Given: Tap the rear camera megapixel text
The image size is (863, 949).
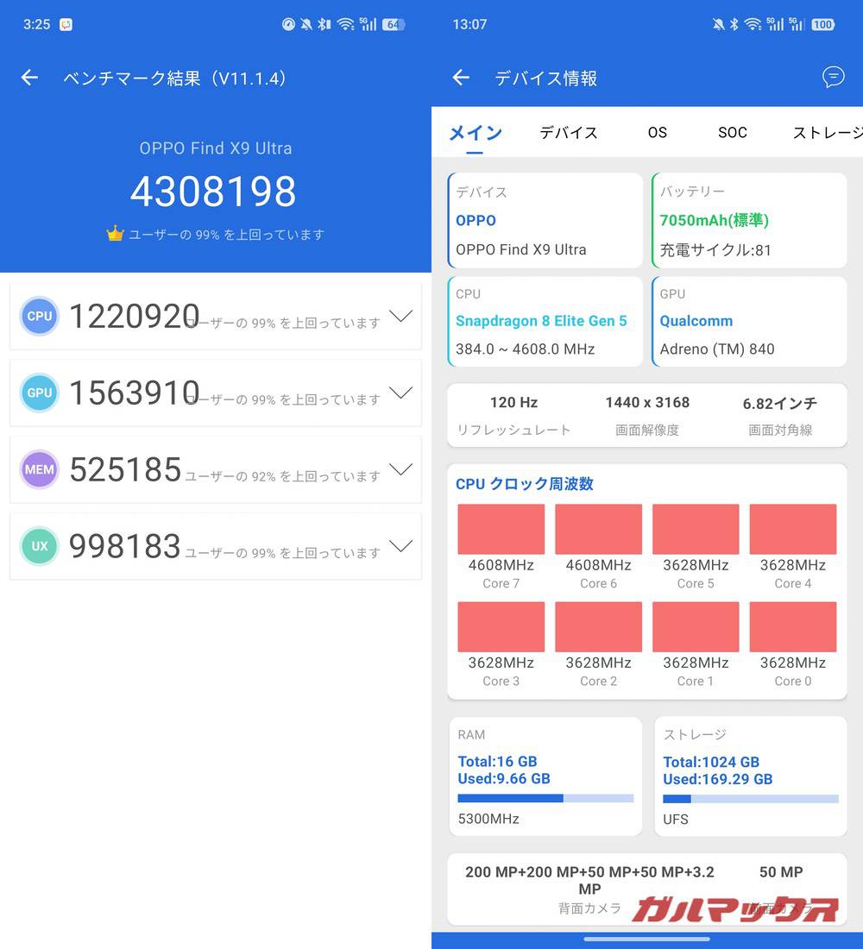Looking at the screenshot, I should point(589,880).
